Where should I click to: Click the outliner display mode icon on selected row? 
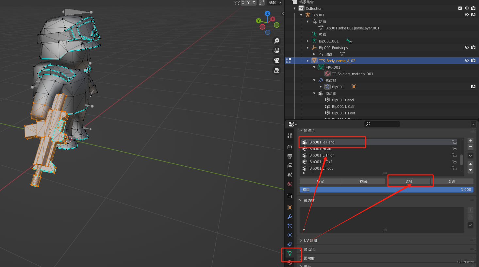(289, 60)
